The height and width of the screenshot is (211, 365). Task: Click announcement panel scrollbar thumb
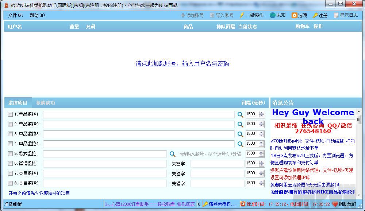point(358,120)
